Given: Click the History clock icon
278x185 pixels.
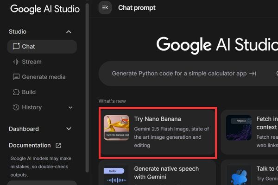Looking at the screenshot, I should 16,107.
